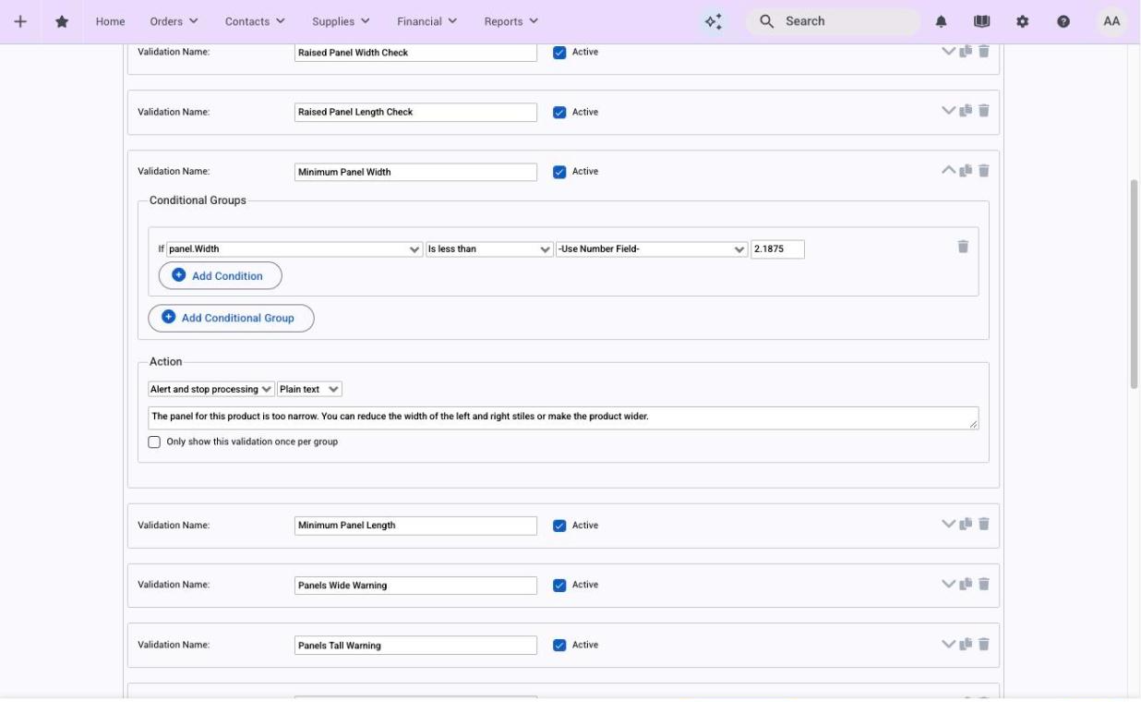1141x702 pixels.
Task: Edit the Minimum Panel Width name field
Action: pos(415,172)
